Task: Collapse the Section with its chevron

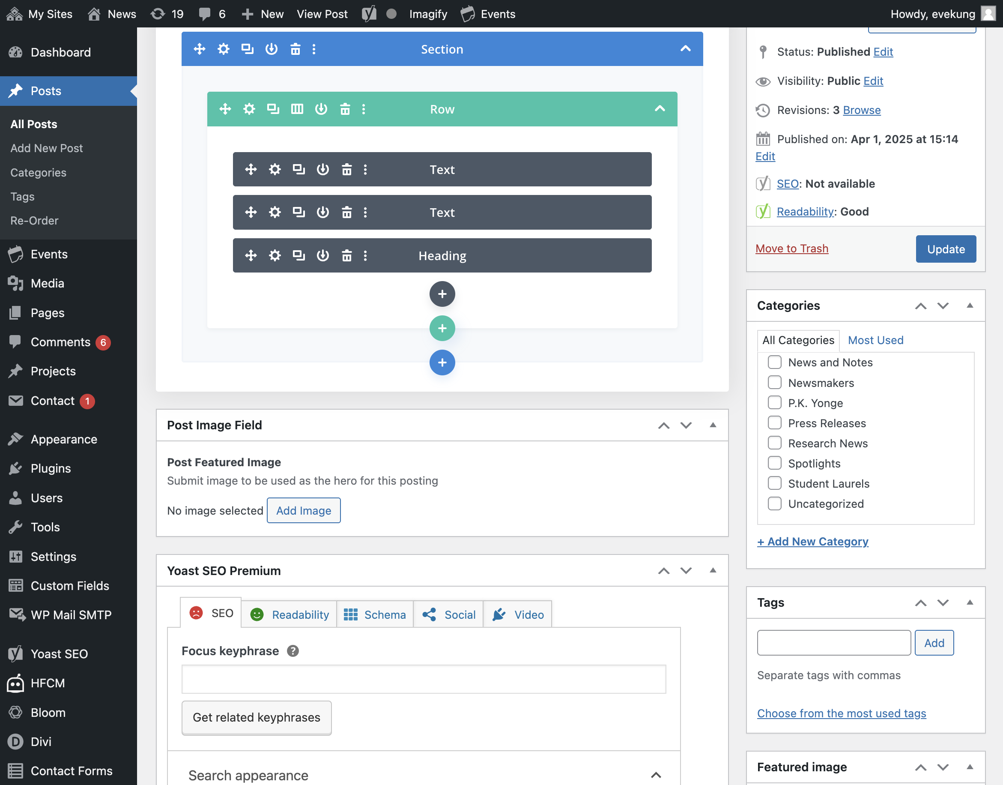Action: tap(685, 49)
